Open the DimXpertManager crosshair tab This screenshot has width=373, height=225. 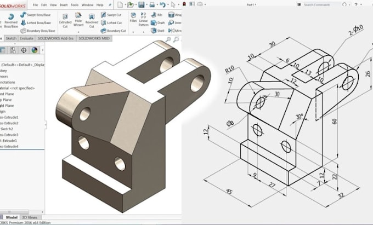24,50
